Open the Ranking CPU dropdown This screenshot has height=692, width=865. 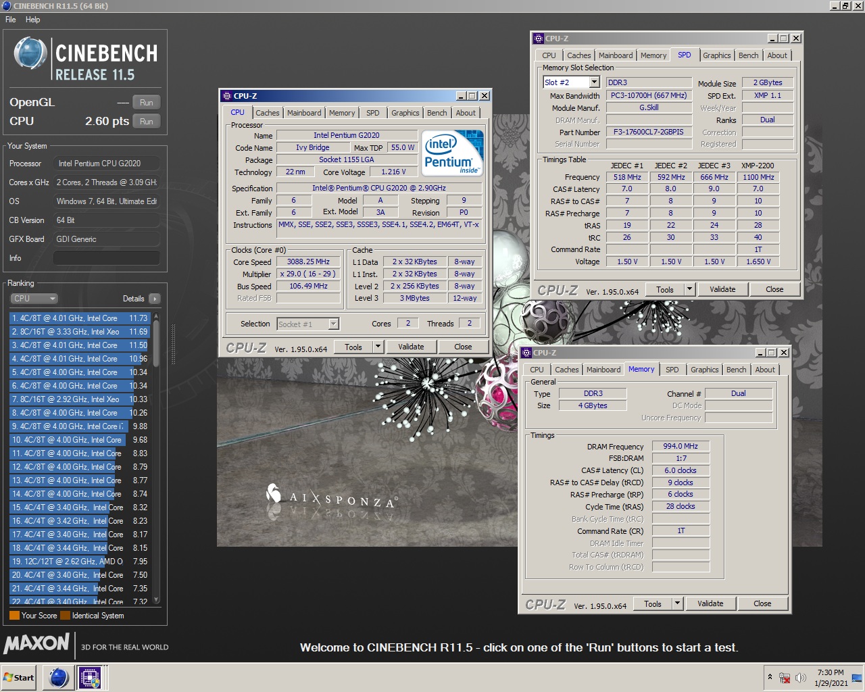[x=34, y=299]
